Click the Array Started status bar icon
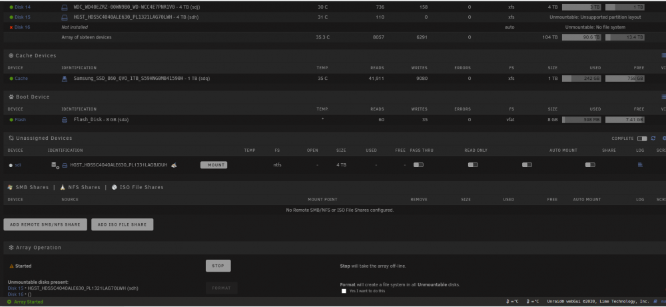The height and width of the screenshot is (307, 666). point(9,302)
